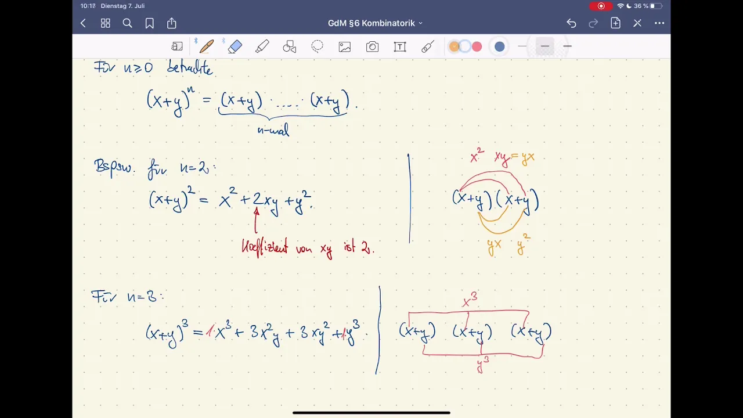Viewport: 743px width, 418px height.
Task: Select the Highlighter tool
Action: click(x=262, y=46)
